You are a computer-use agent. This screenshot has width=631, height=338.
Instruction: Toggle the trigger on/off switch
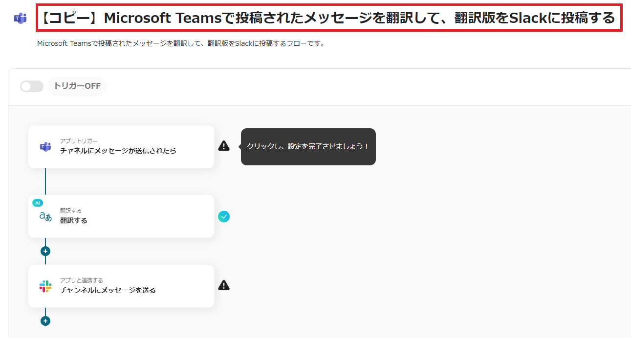[32, 86]
